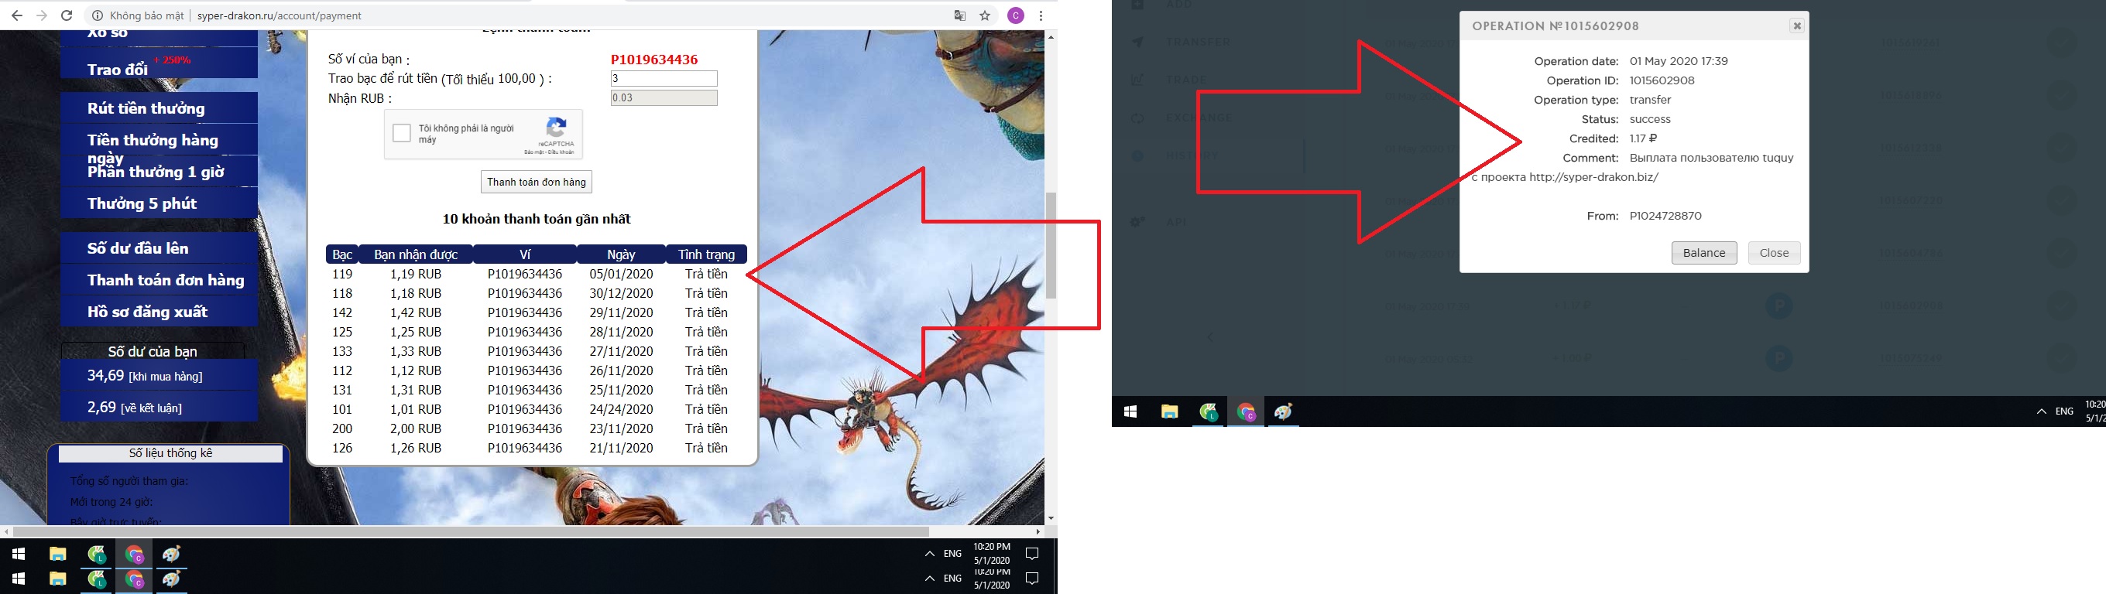Click the operation date "01 May 2020 17:39"
This screenshot has height=594, width=2106.
[1679, 61]
